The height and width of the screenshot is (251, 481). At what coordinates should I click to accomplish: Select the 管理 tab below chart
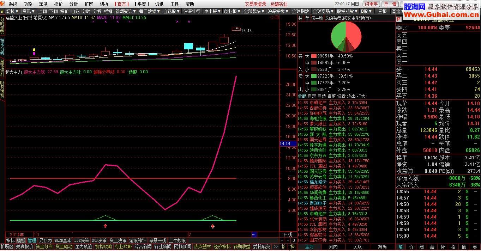[x=32, y=240]
